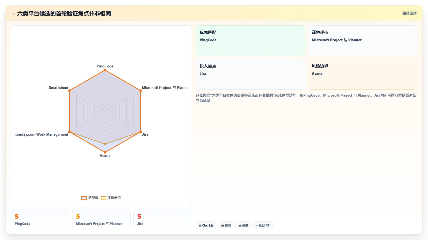The width and height of the screenshot is (428, 240).
Task: Click the Jira radar axis label
Action: click(x=145, y=134)
